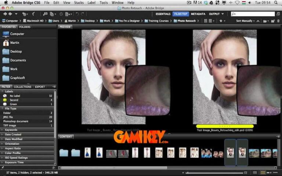282x176 pixels.
Task: Switch to the Folders tab
Action: pos(25,27)
